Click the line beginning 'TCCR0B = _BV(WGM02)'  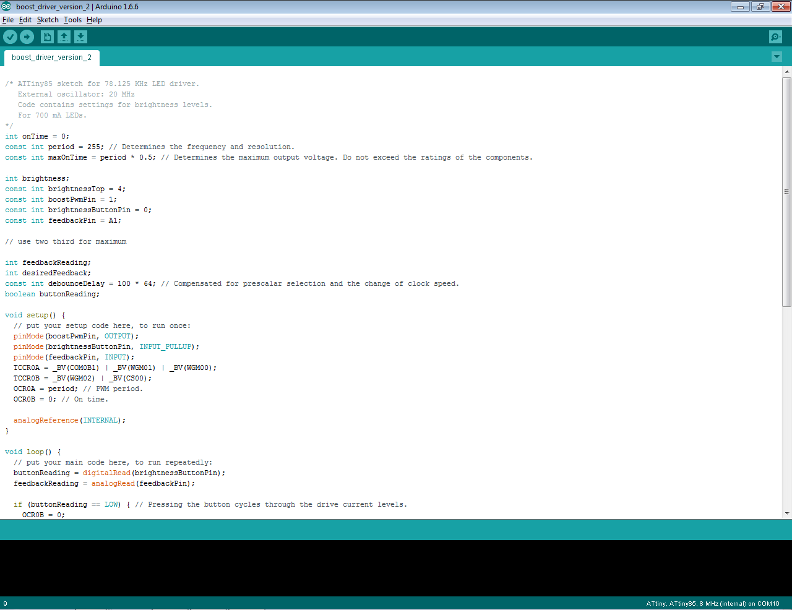[83, 379]
